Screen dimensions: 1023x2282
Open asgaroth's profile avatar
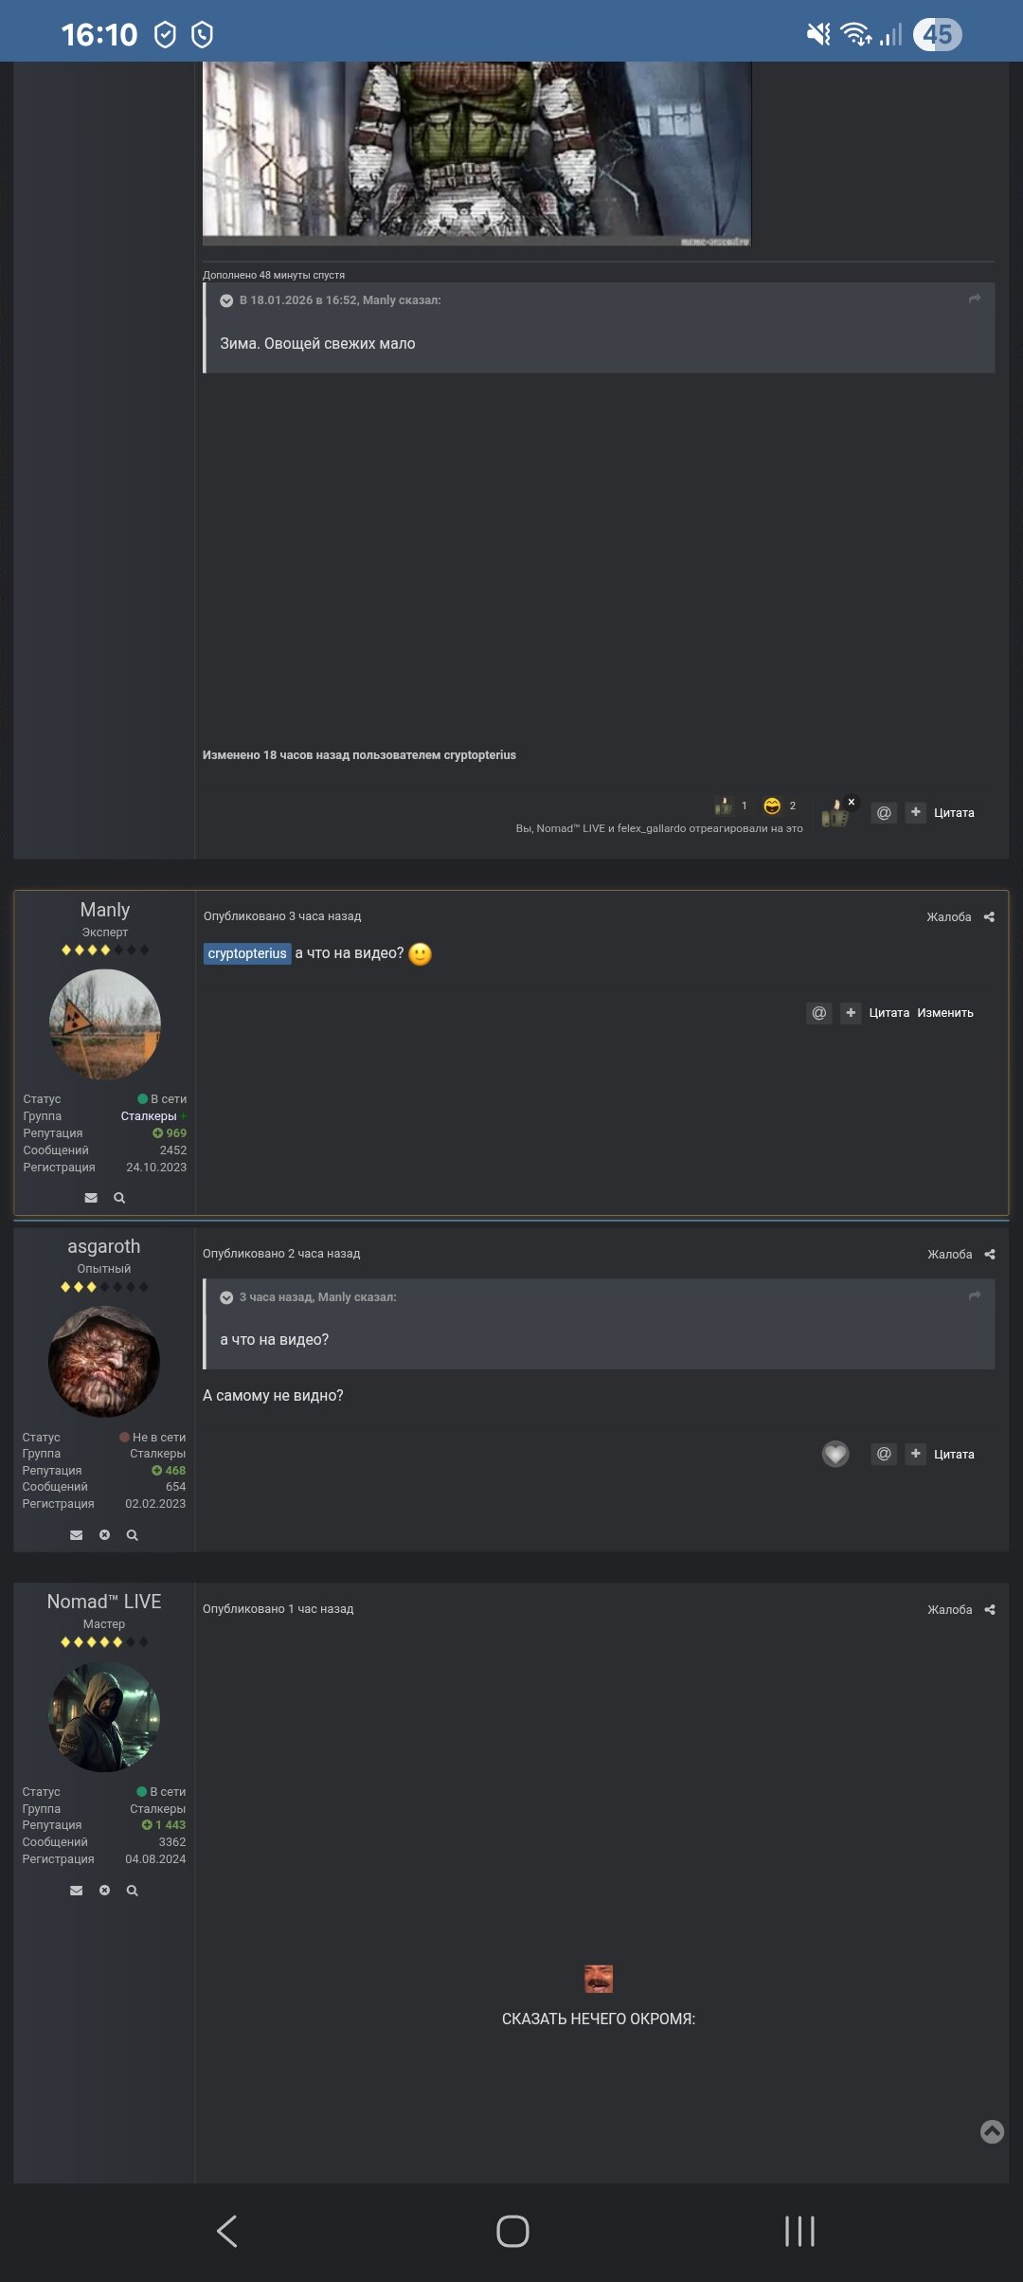coord(104,1362)
